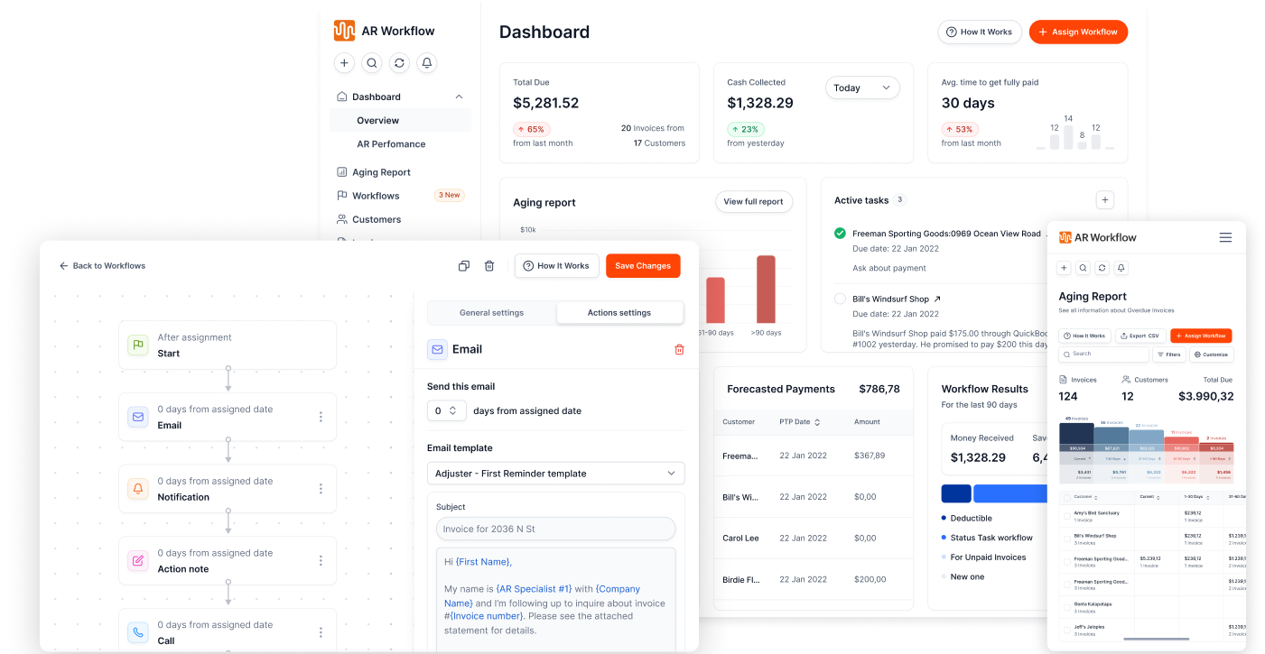Sort mobile table by 1-30 Days column
Image resolution: width=1265 pixels, height=654 pixels.
click(x=1208, y=497)
